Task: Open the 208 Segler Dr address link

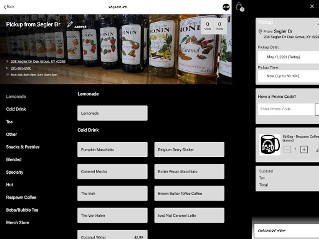Action: 38,61
